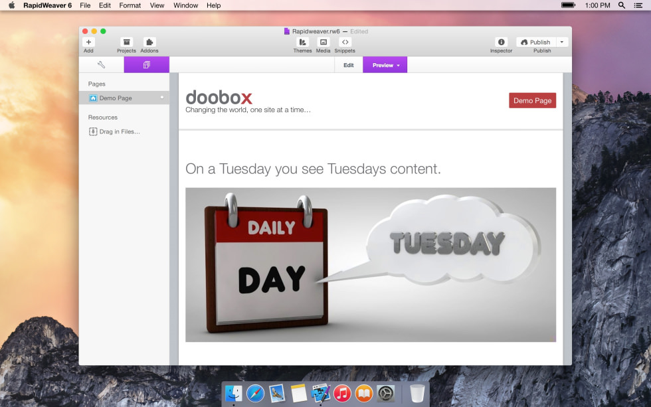This screenshot has height=407, width=651.
Task: Open the Edit menu in the menu bar
Action: 105,5
